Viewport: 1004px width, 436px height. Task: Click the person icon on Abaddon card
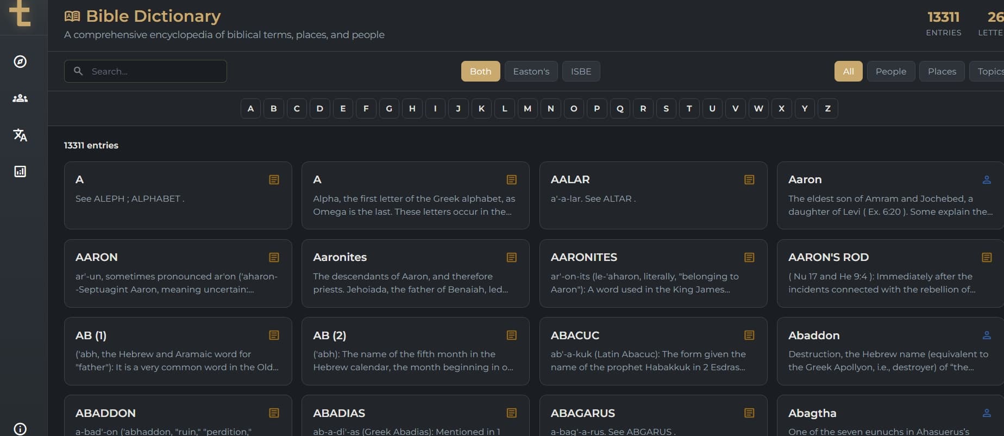tap(987, 335)
